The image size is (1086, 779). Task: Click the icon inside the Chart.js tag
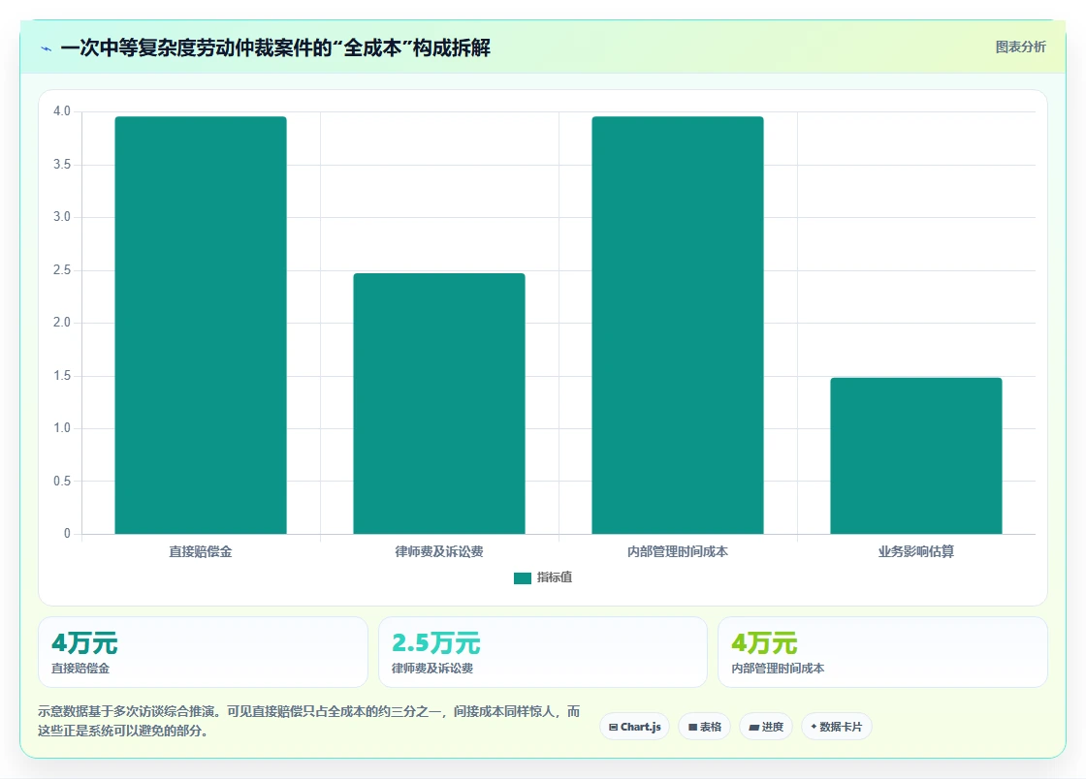613,727
